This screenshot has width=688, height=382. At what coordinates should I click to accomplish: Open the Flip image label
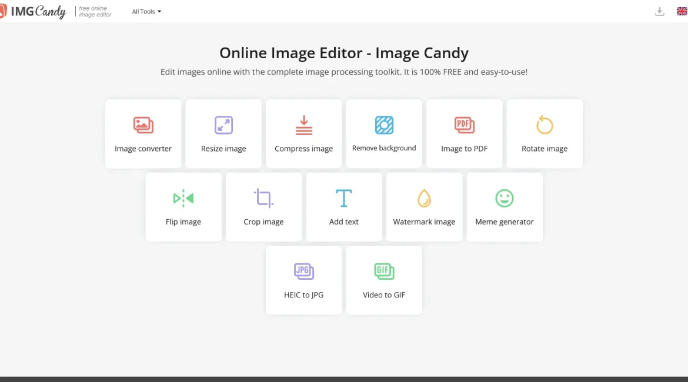tap(183, 222)
